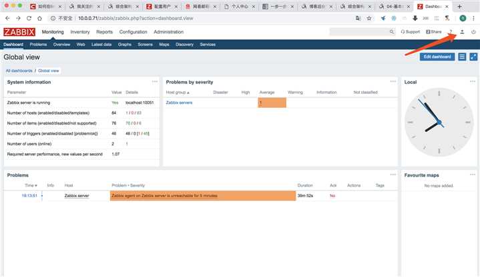Image resolution: width=480 pixels, height=277 pixels.
Task: Go to Web monitoring submenu tab
Action: (81, 45)
